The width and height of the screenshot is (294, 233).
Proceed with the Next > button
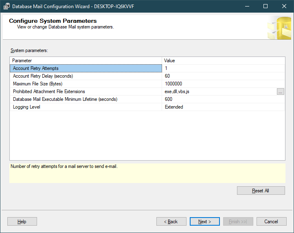click(x=204, y=221)
